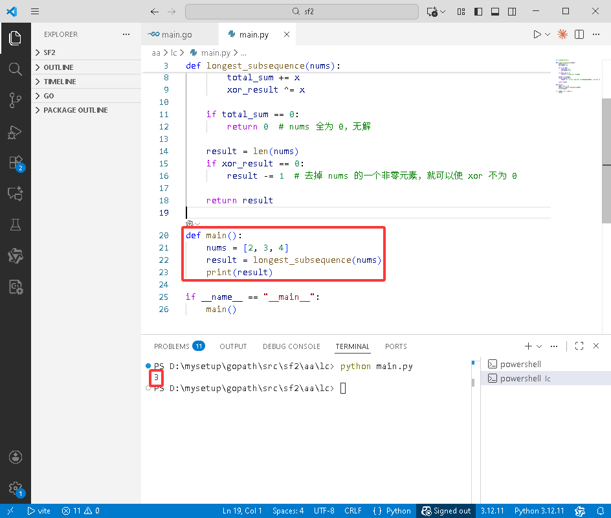Open editor More Actions ellipsis

click(596, 34)
